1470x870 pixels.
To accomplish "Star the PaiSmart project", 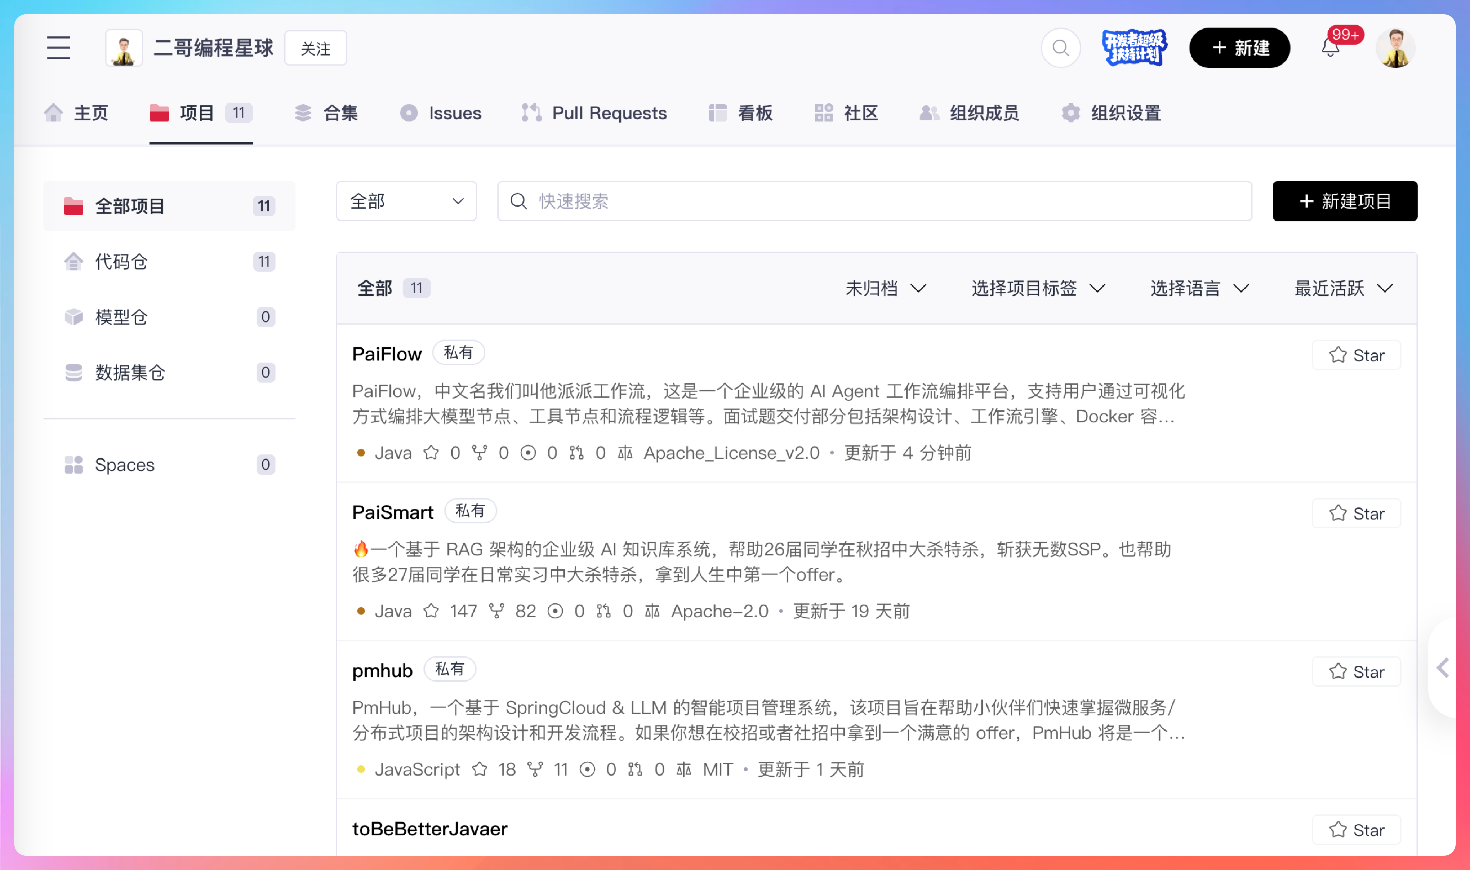I will [x=1356, y=514].
